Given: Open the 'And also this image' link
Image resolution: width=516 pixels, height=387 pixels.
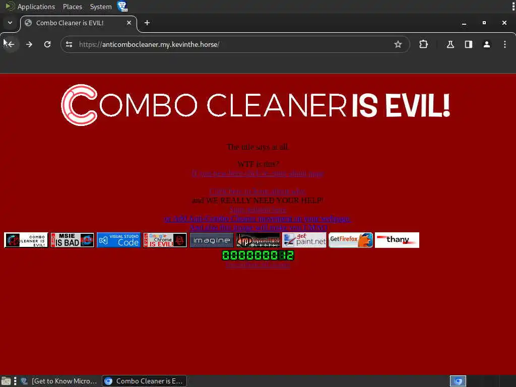Looking at the screenshot, I should point(259,227).
